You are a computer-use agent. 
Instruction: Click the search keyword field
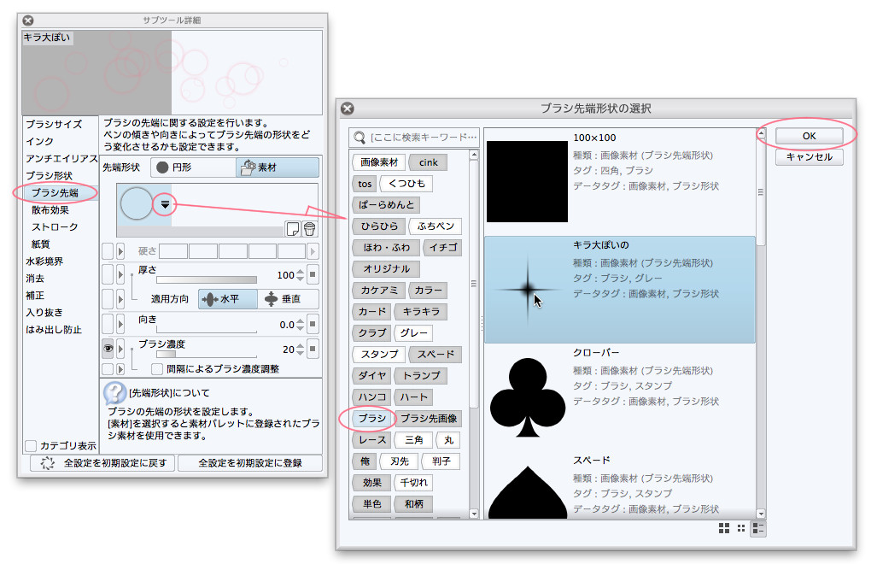(x=414, y=138)
